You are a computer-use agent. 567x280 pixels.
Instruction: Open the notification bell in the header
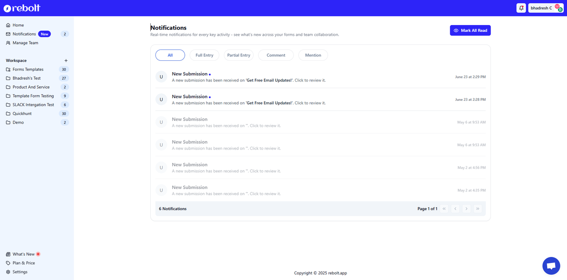(x=521, y=8)
